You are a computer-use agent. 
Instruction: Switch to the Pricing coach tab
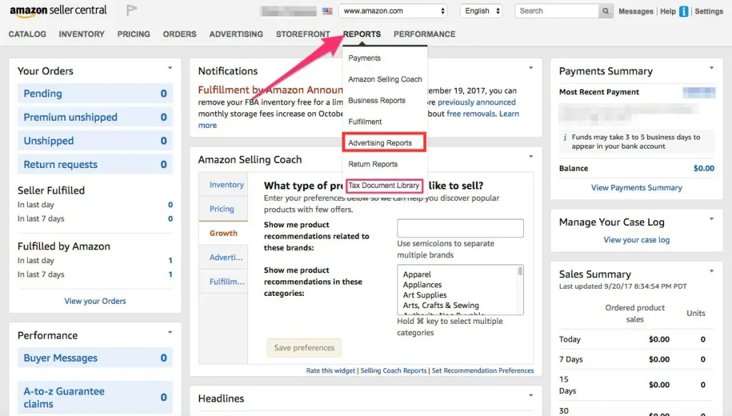tap(223, 209)
